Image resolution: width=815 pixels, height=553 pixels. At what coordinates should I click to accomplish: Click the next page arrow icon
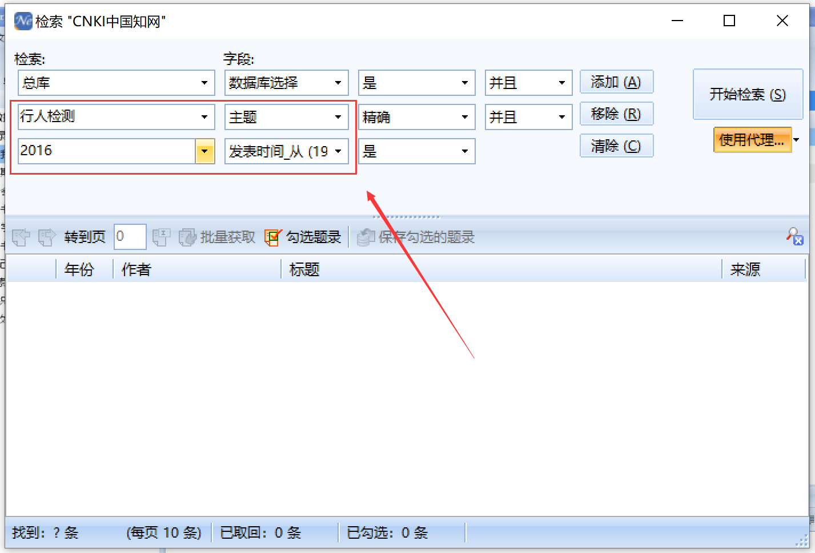point(47,236)
